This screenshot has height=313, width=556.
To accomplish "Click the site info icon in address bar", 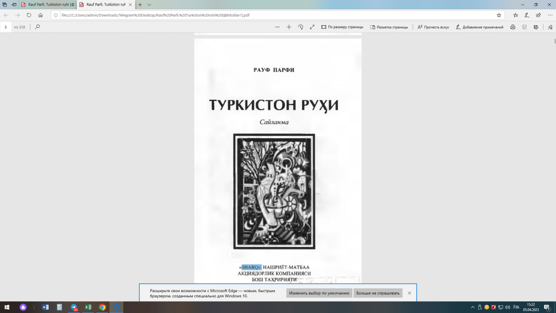I will [x=56, y=15].
